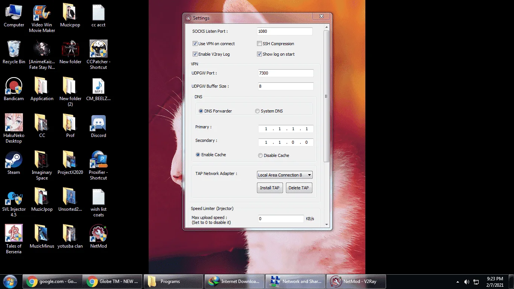Screen dimensions: 514x289
Task: Click the Delete TAP button
Action: 299,188
